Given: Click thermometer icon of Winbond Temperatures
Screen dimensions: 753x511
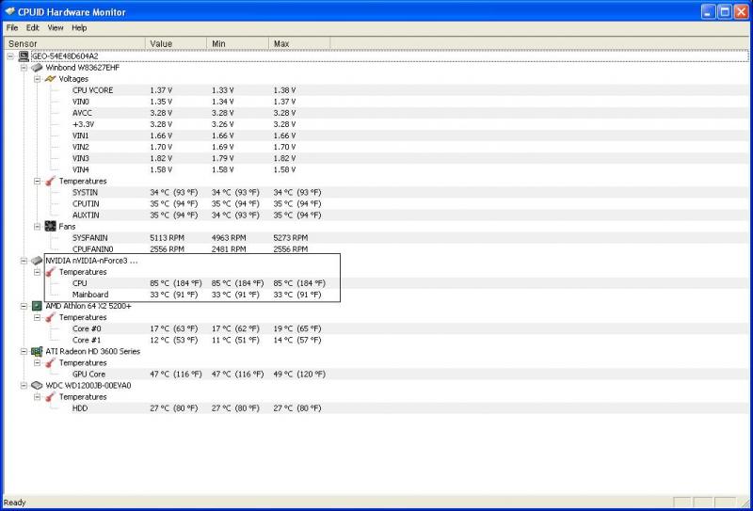Looking at the screenshot, I should [x=50, y=181].
